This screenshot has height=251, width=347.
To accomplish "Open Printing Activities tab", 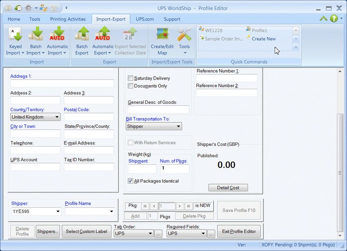I will click(x=68, y=19).
